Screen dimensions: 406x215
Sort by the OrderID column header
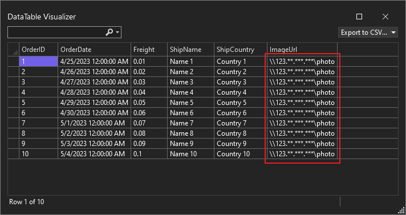pyautogui.click(x=38, y=50)
